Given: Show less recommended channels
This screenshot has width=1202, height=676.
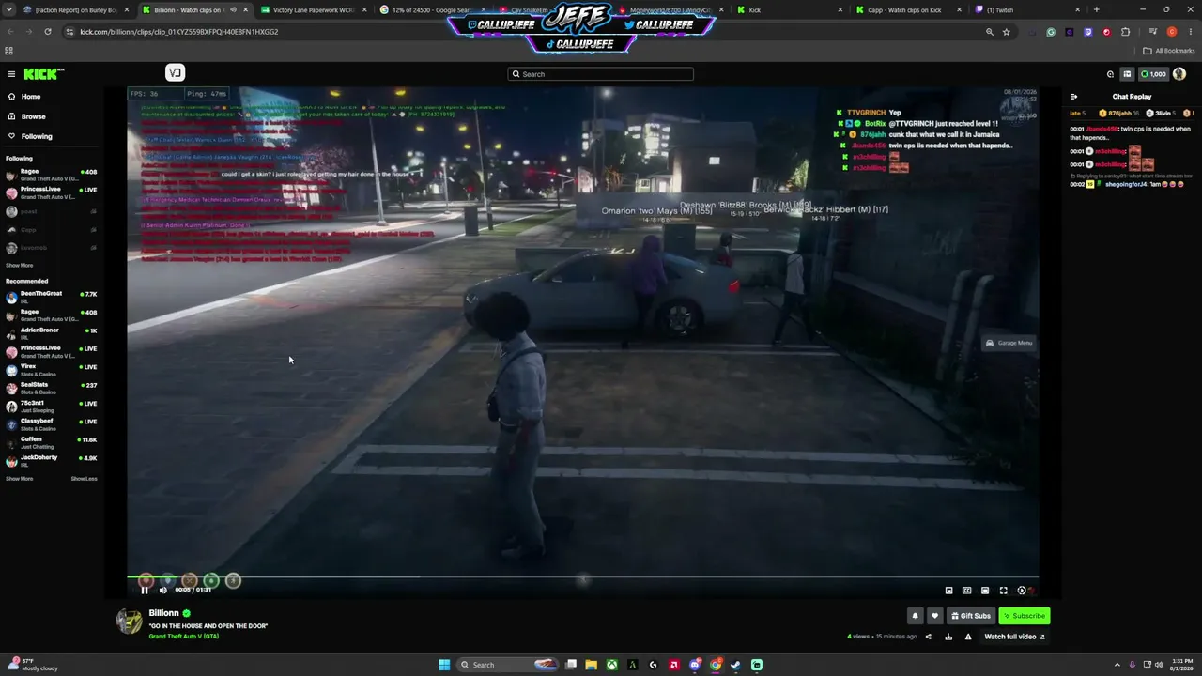Looking at the screenshot, I should 84,479.
